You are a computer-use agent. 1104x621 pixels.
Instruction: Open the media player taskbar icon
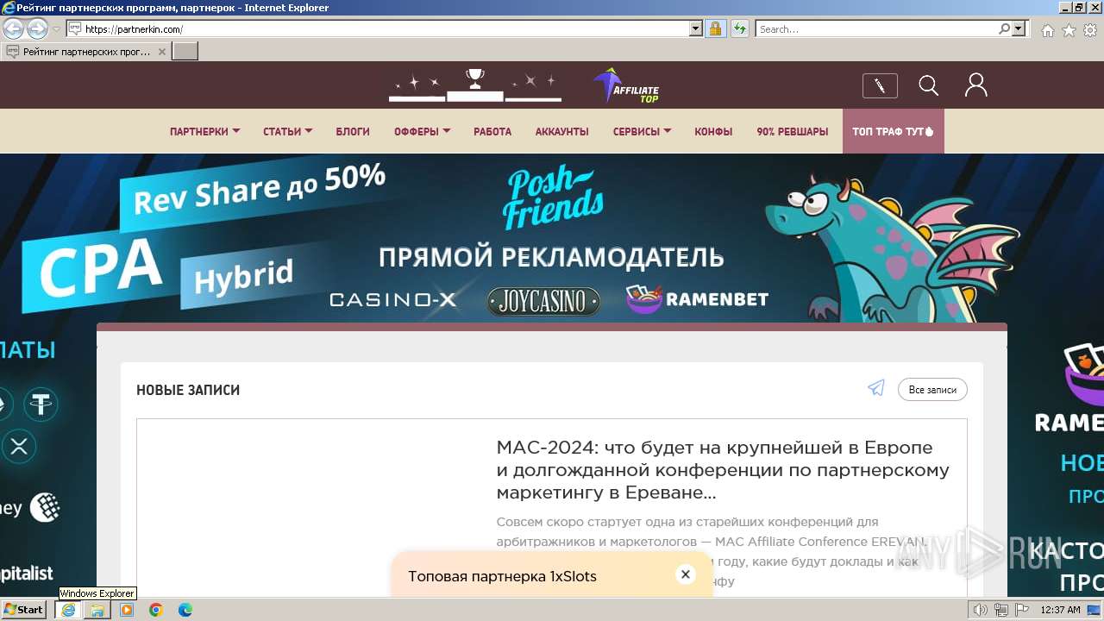click(127, 609)
